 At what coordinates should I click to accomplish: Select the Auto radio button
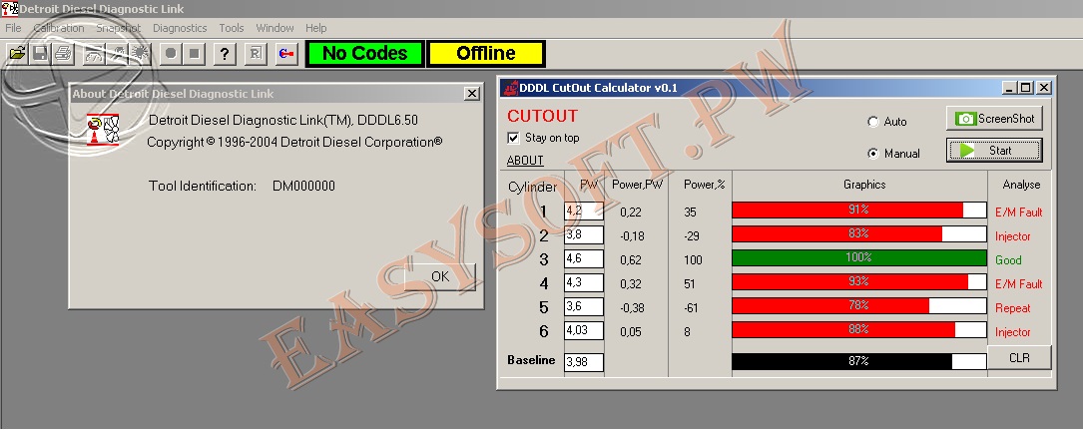pyautogui.click(x=873, y=122)
